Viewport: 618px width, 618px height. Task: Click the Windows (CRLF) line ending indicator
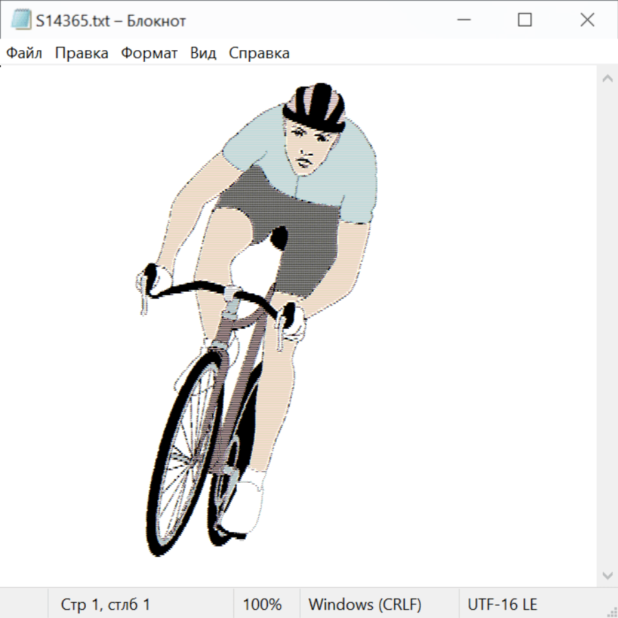click(365, 605)
